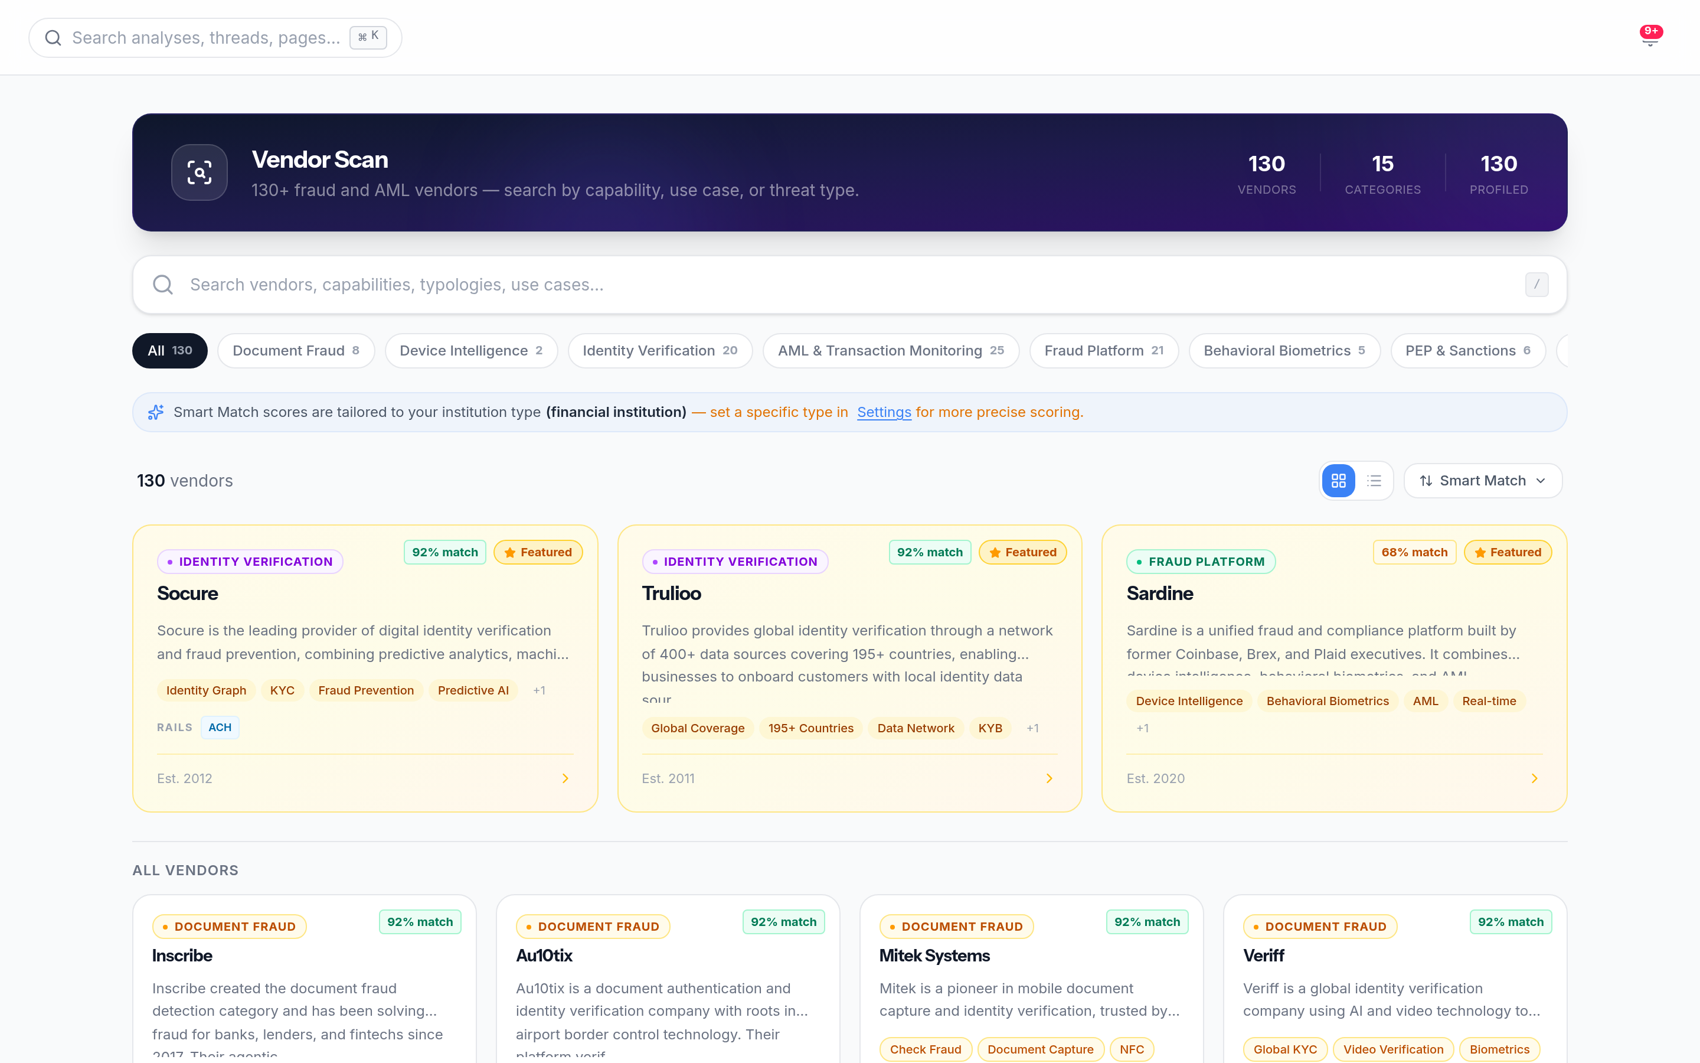
Task: Click the NFC tag on Mitek
Action: pyautogui.click(x=1132, y=1049)
